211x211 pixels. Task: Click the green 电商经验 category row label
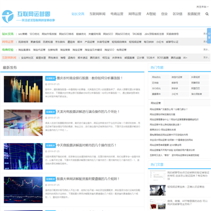coord(8,50)
